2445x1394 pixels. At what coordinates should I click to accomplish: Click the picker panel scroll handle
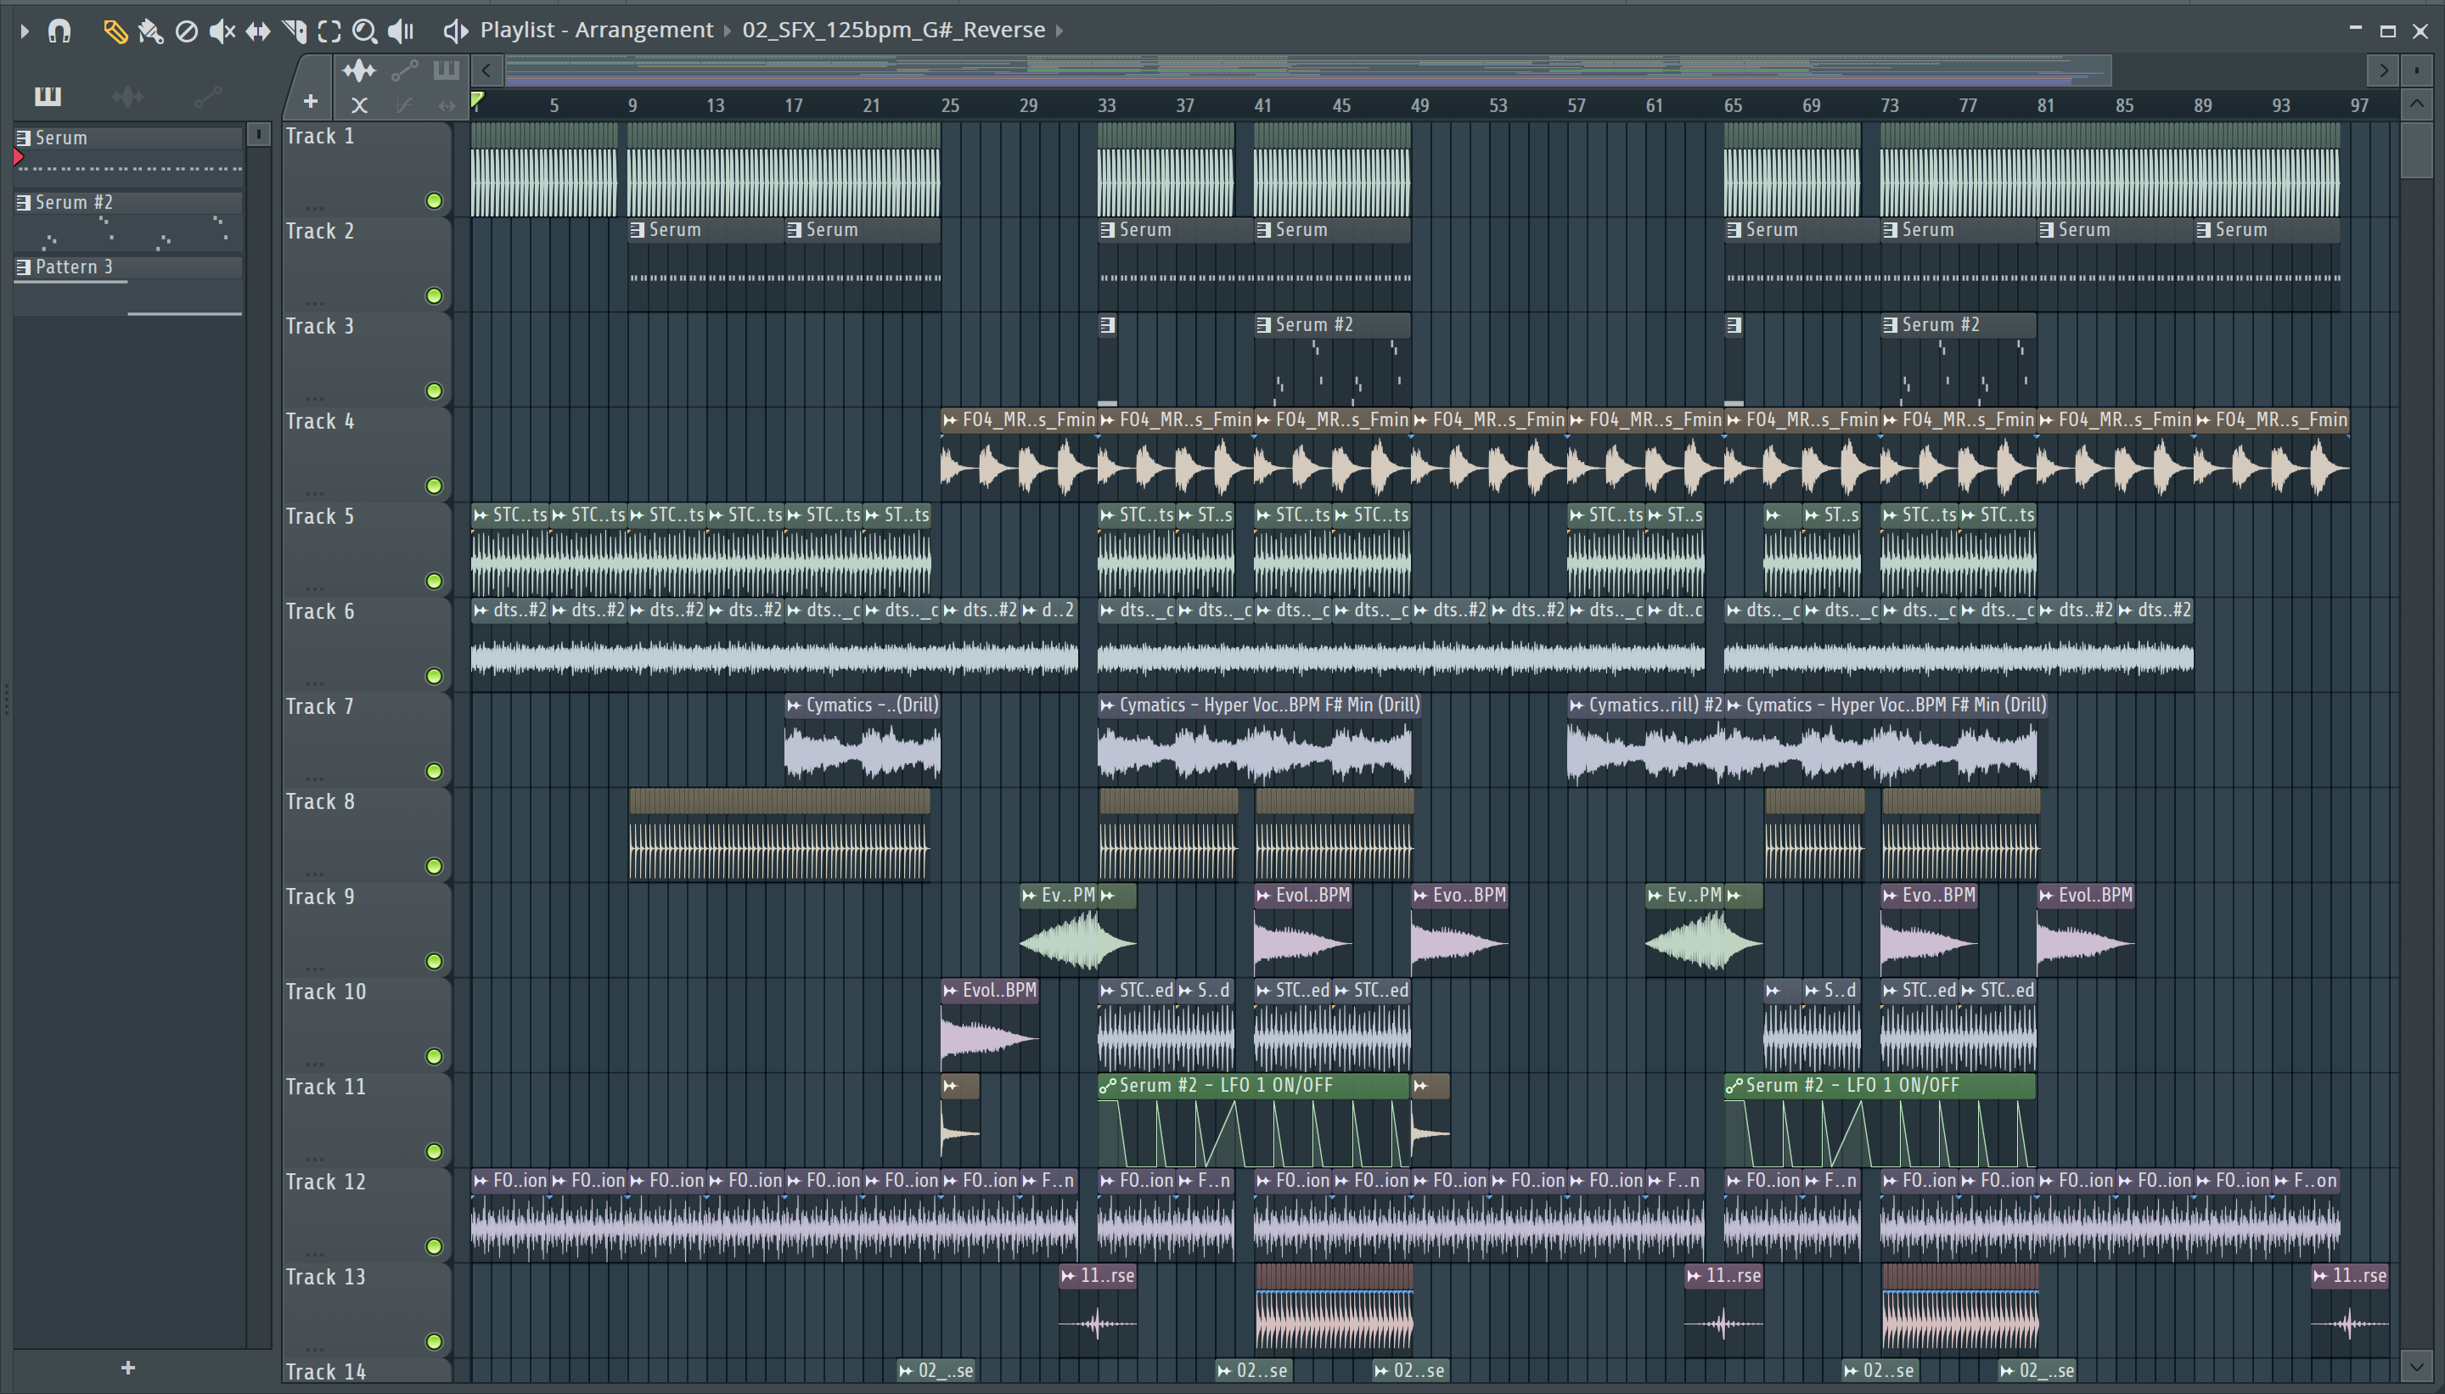(x=258, y=135)
